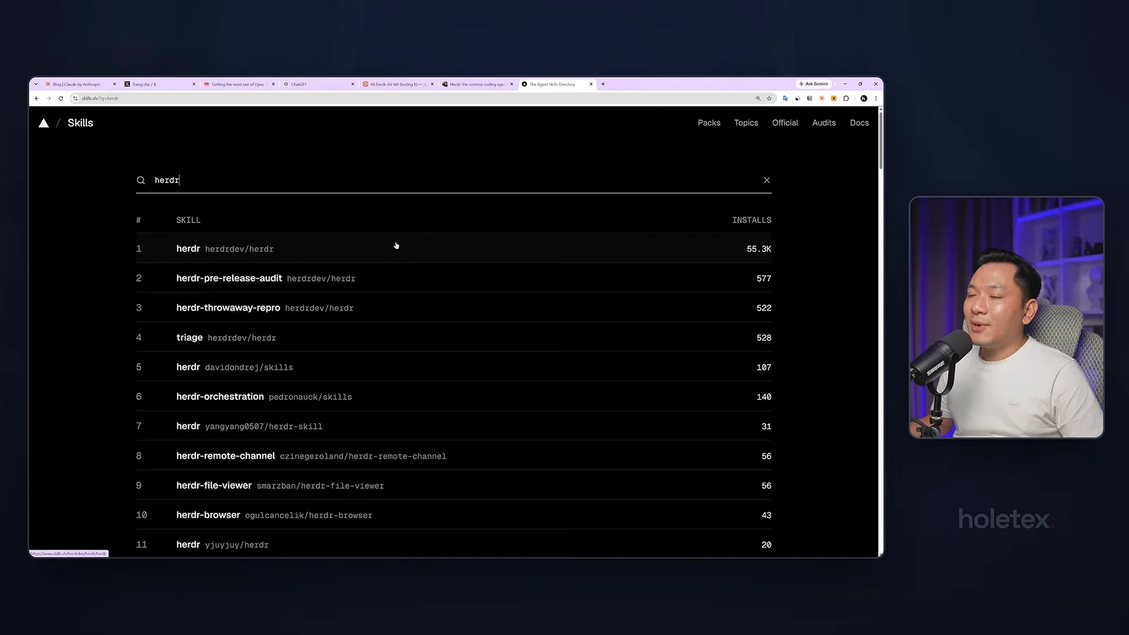Bookmark this page with the star icon

769,98
